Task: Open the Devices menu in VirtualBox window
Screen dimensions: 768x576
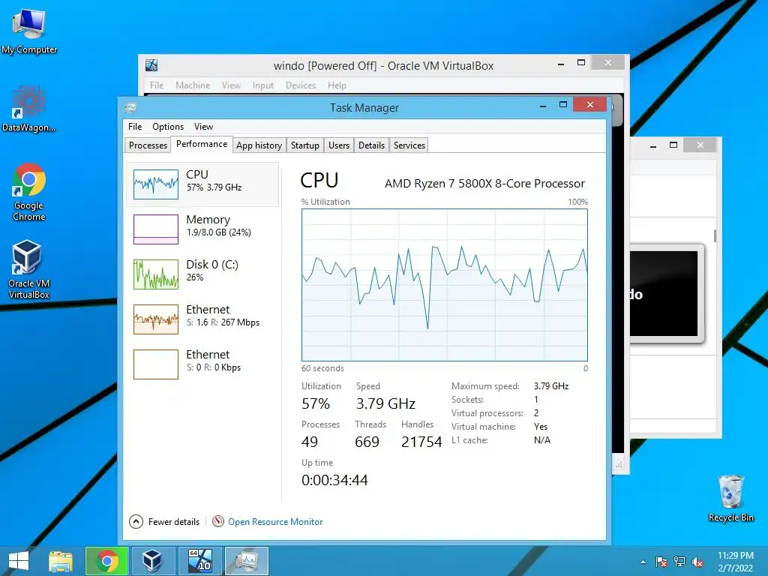Action: click(301, 85)
